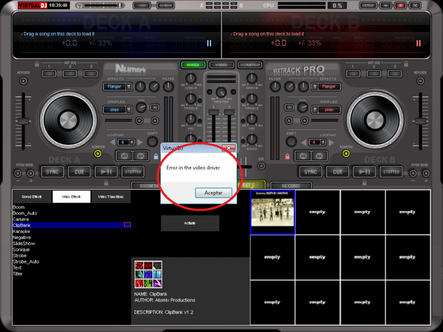Click Deck B loop in button
This screenshot has width=443, height=332.
[x=303, y=156]
